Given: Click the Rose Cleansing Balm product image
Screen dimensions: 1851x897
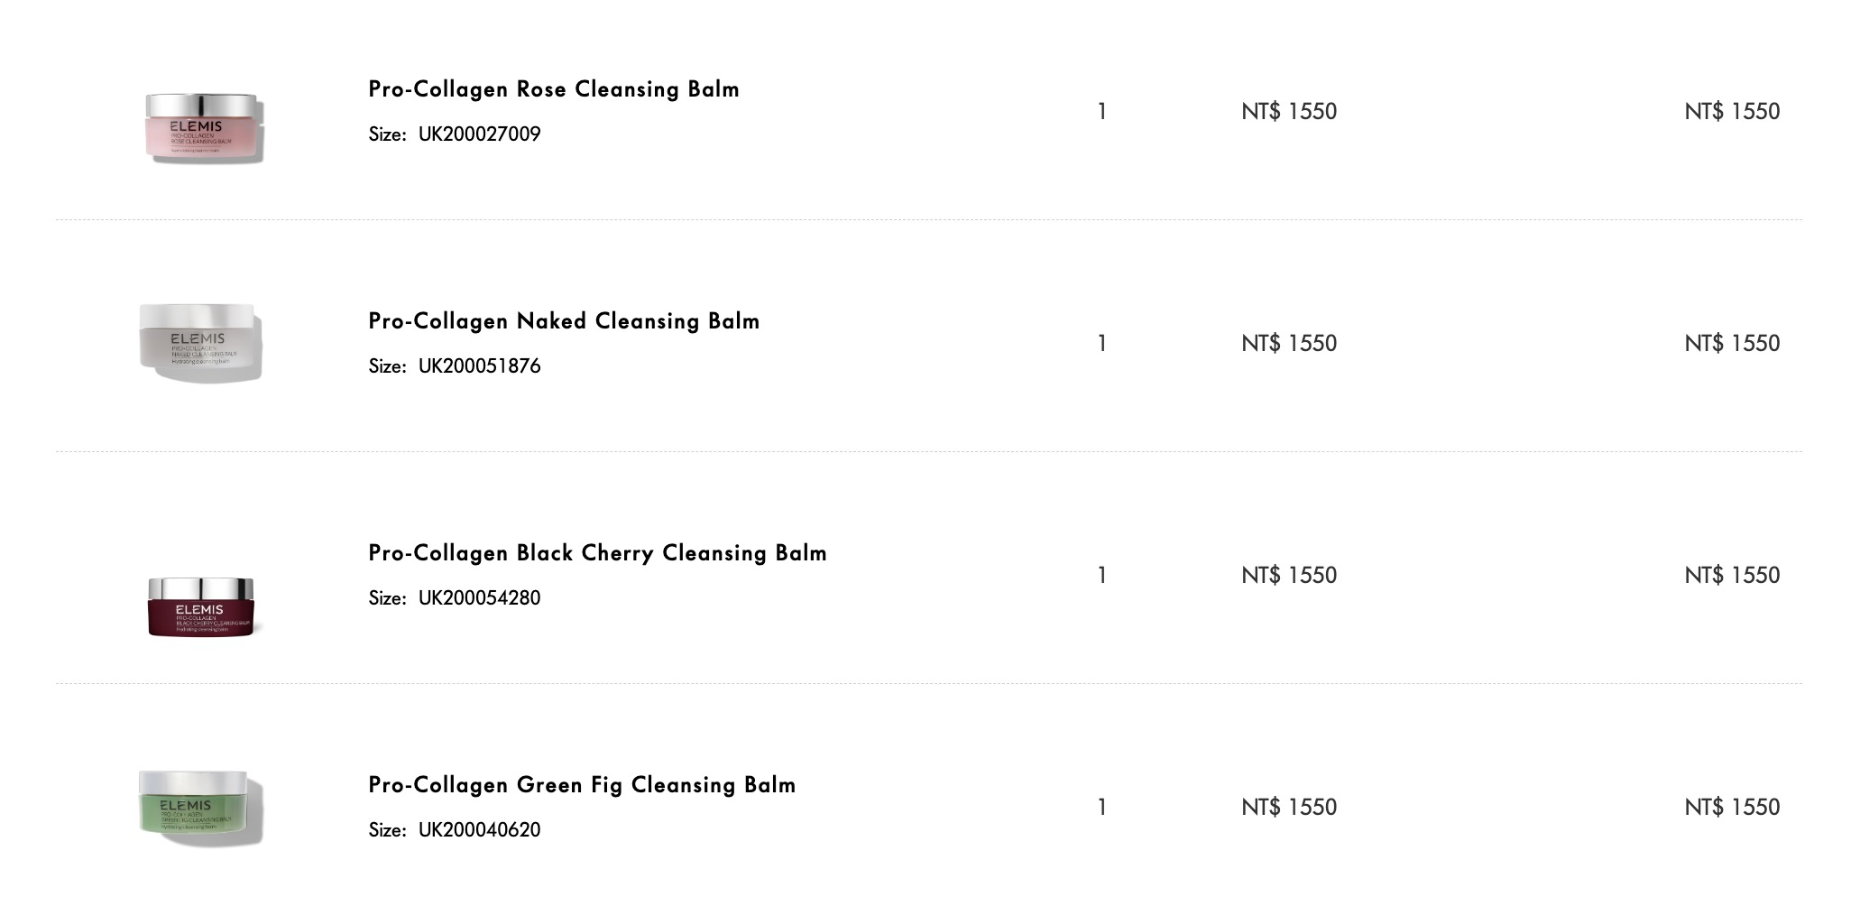Looking at the screenshot, I should [x=204, y=128].
